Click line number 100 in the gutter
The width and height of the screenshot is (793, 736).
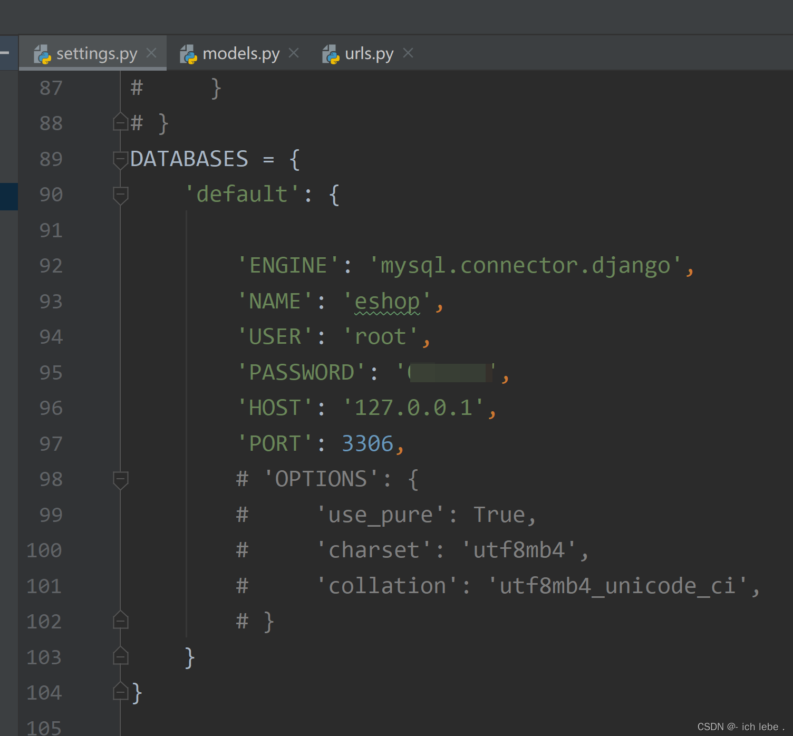tap(44, 550)
